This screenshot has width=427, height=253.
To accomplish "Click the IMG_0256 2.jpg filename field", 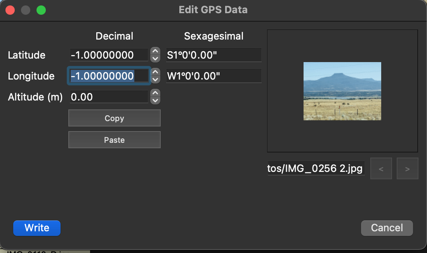I will (x=316, y=169).
